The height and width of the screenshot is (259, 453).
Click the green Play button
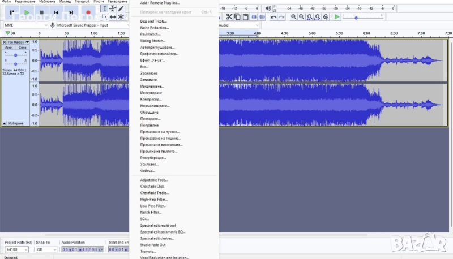tap(26, 12)
